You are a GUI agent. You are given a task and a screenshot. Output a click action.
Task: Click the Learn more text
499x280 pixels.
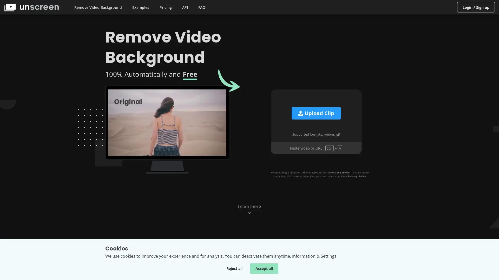tap(249, 206)
